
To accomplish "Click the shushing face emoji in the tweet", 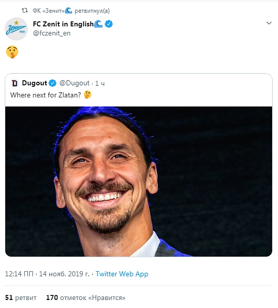I will click(12, 53).
